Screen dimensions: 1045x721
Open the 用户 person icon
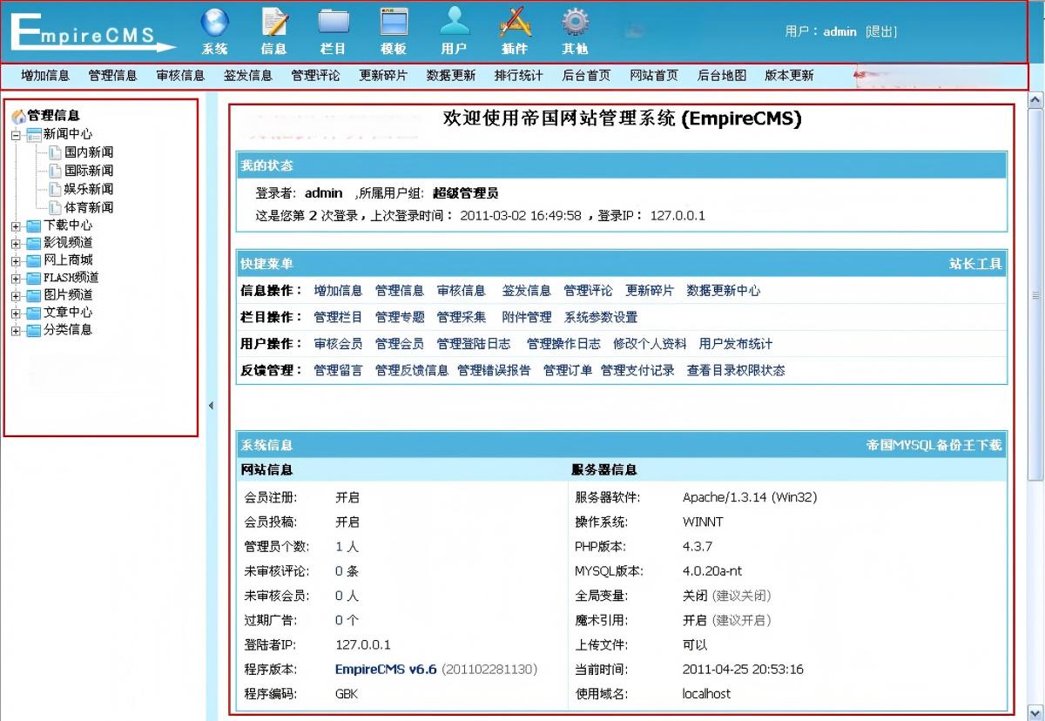[455, 22]
